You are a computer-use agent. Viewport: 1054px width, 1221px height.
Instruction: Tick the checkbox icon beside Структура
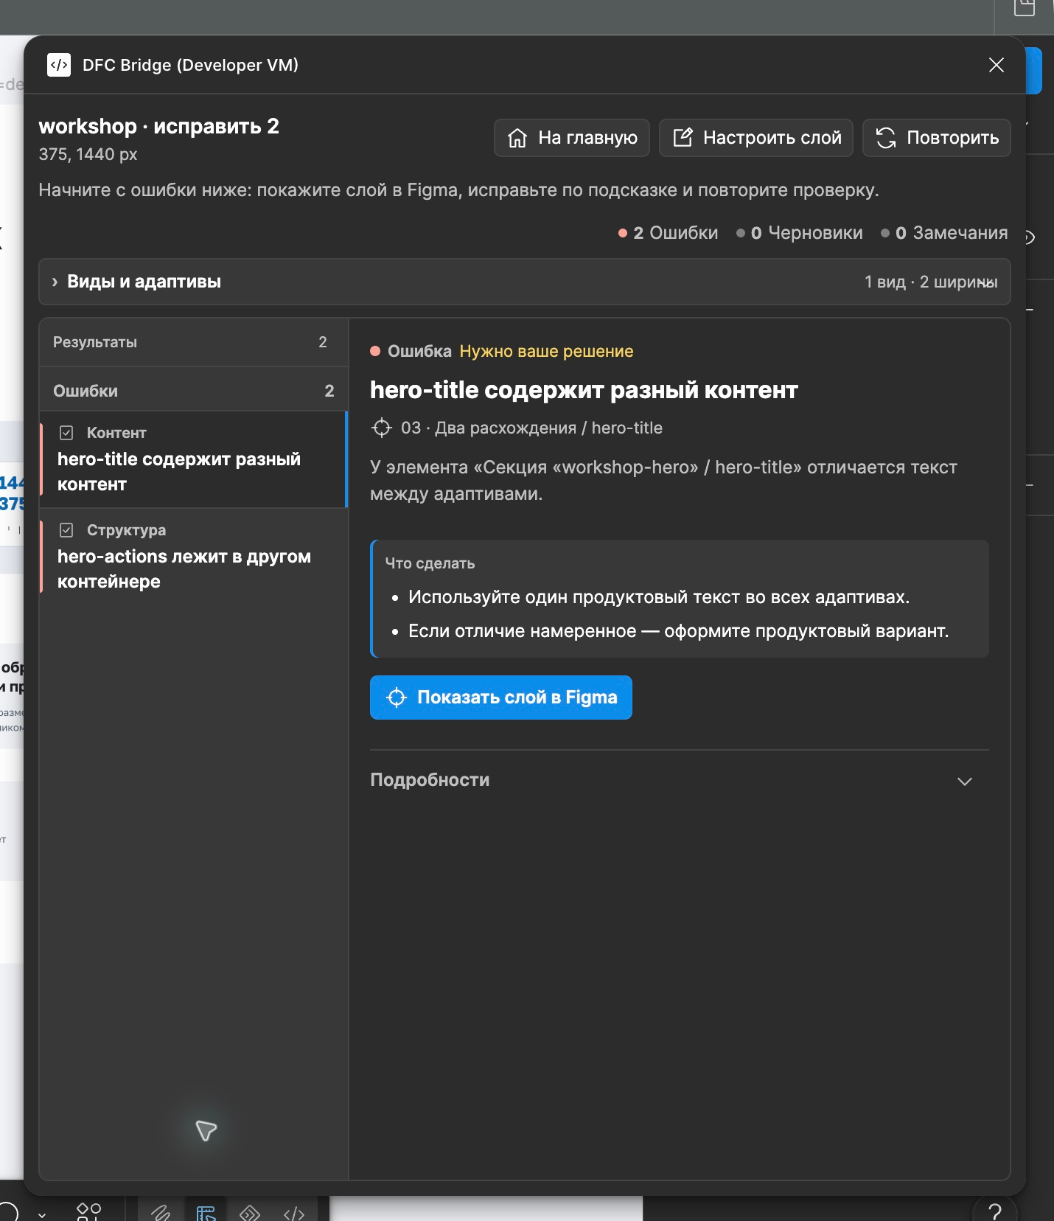point(66,530)
